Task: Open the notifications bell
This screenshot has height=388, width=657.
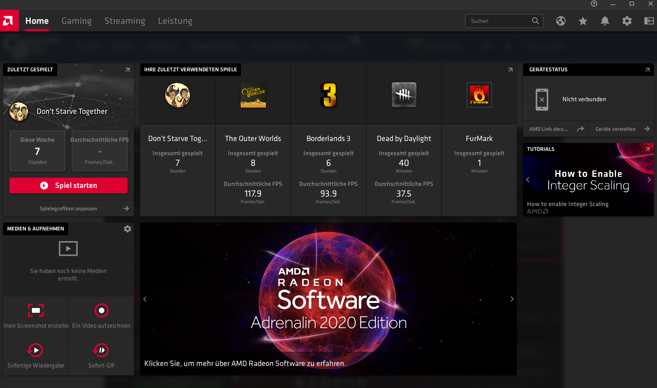Action: coord(605,21)
